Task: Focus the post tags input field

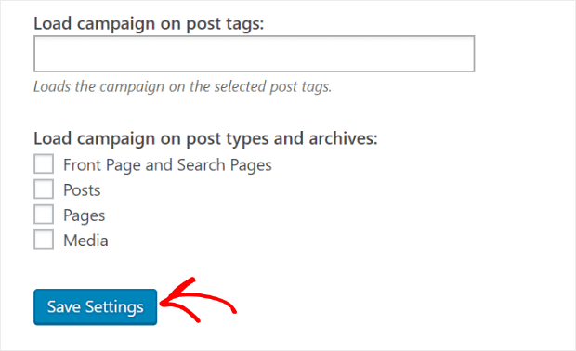Action: click(255, 54)
